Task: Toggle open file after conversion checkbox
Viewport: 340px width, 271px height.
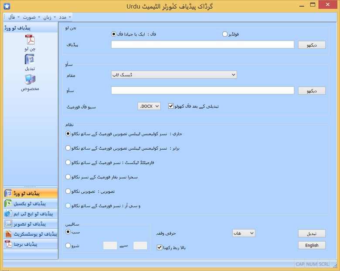Action: point(171,106)
